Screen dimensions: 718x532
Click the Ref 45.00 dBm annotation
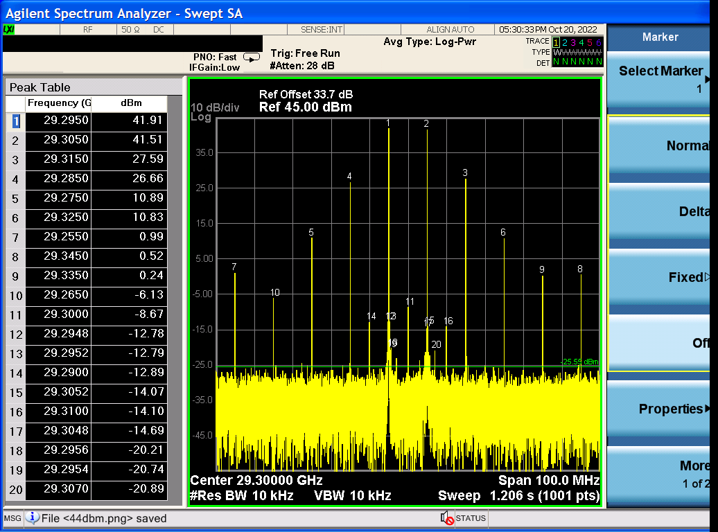306,107
